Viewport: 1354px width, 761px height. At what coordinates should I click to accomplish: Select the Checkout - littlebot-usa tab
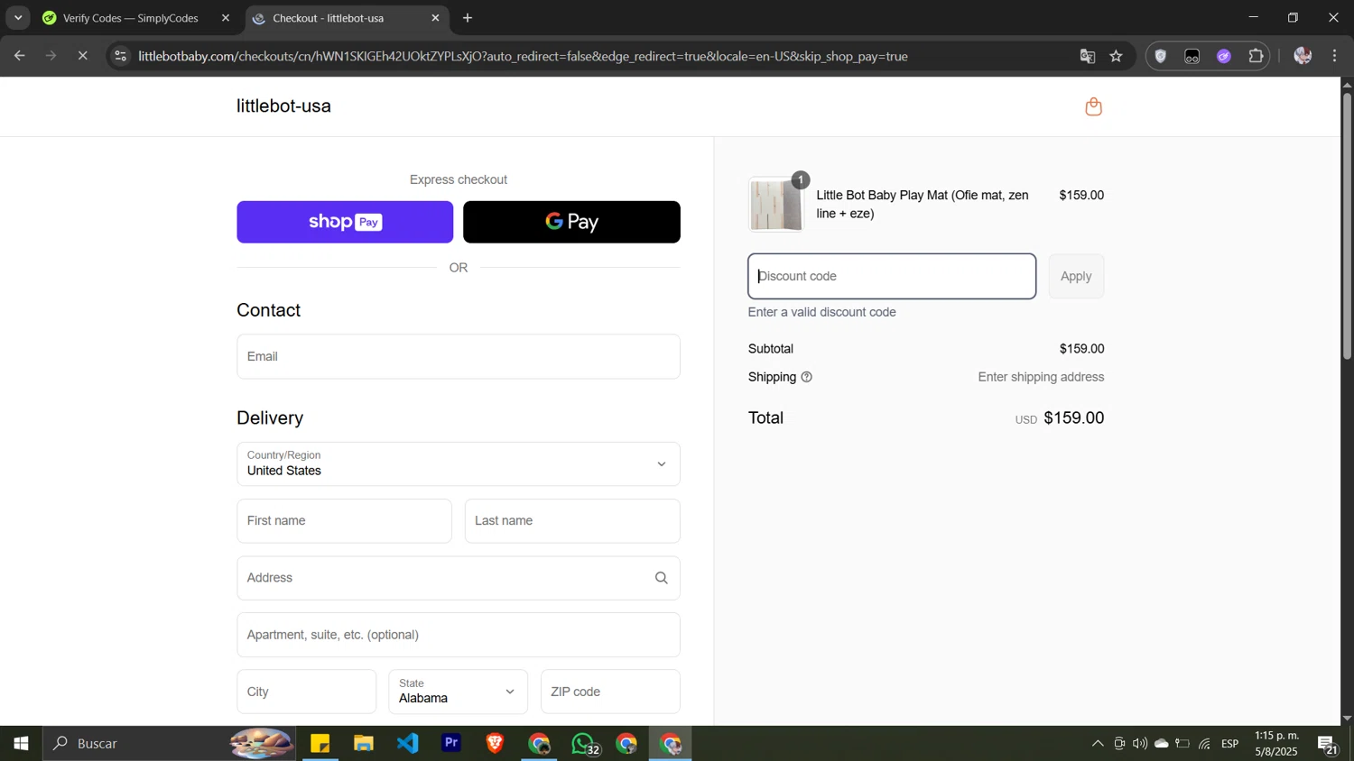(x=329, y=18)
